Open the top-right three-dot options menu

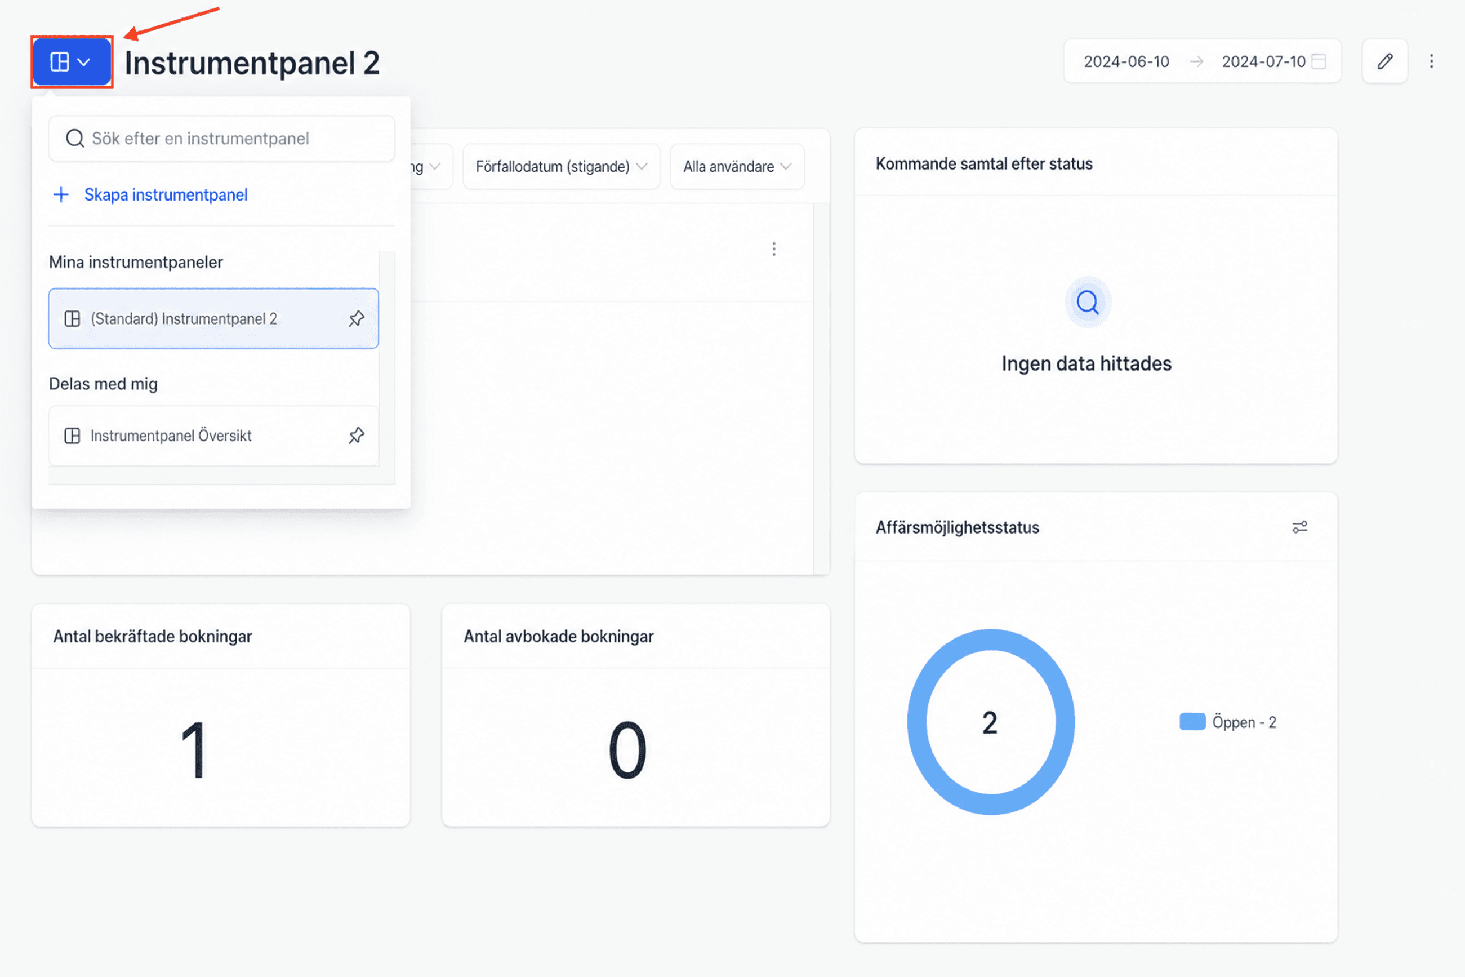coord(1431,61)
